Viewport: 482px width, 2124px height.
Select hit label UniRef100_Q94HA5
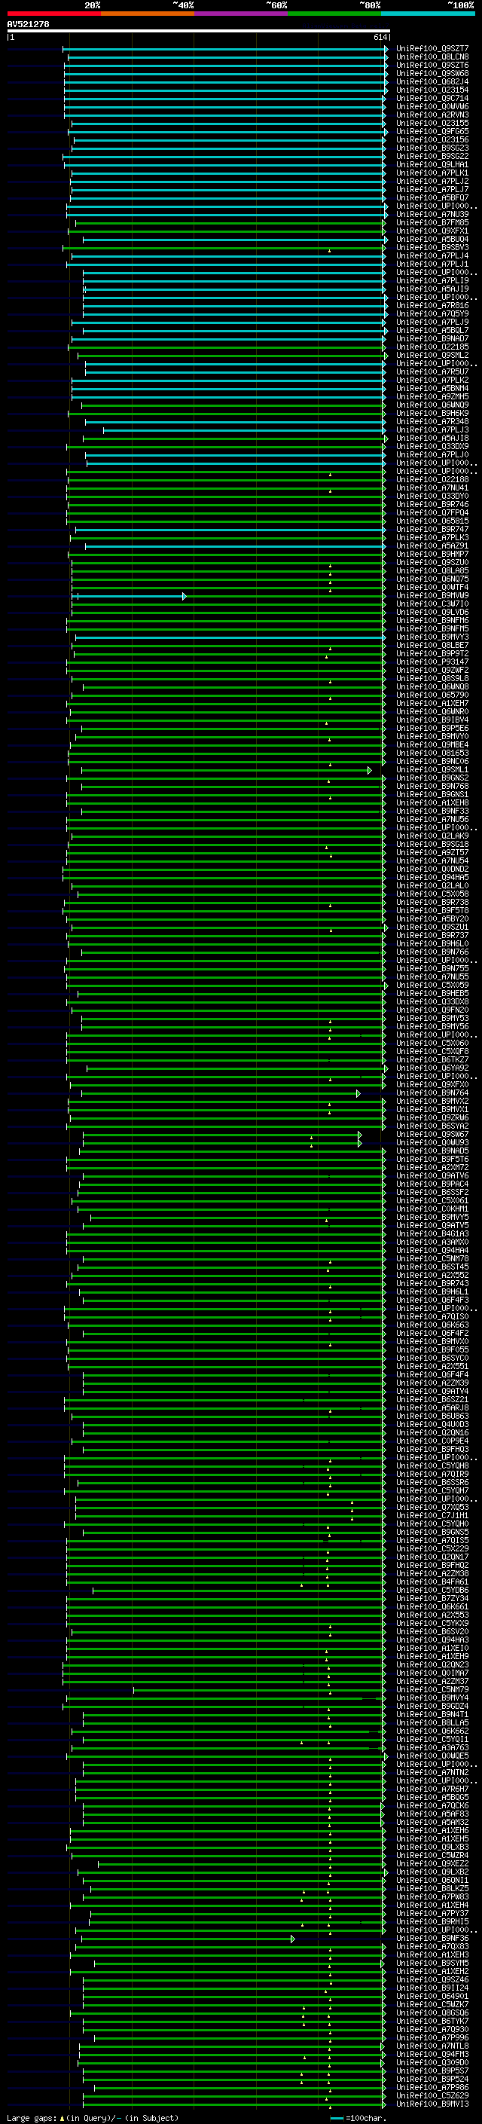point(432,877)
